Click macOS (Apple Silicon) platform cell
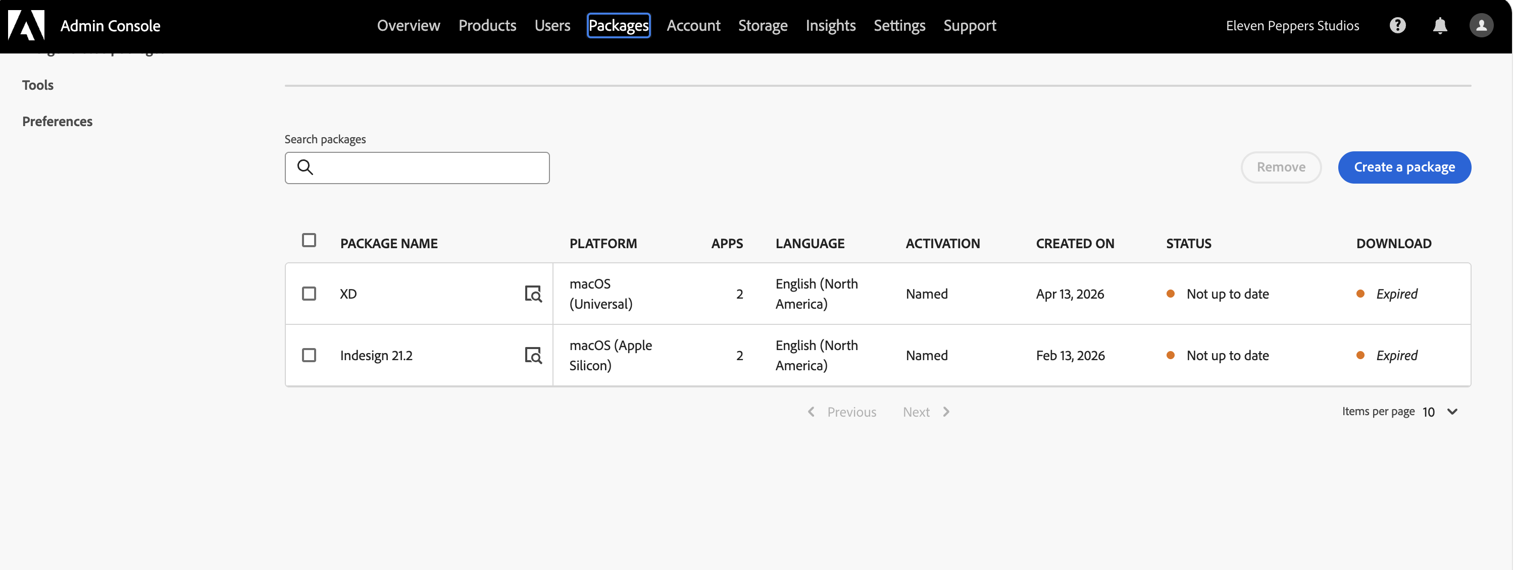This screenshot has width=1514, height=570. pyautogui.click(x=611, y=355)
